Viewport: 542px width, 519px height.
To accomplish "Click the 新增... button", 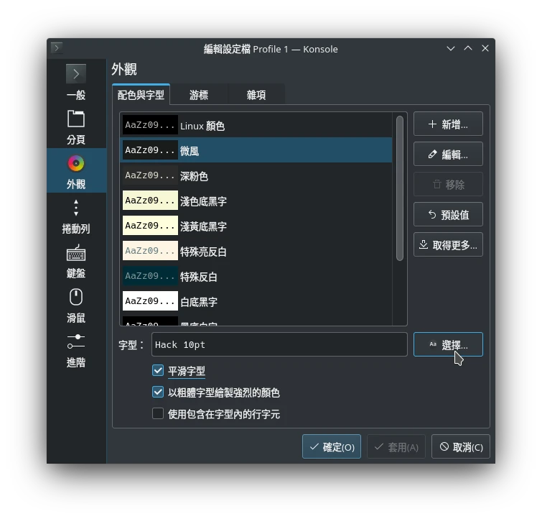I will tap(448, 124).
